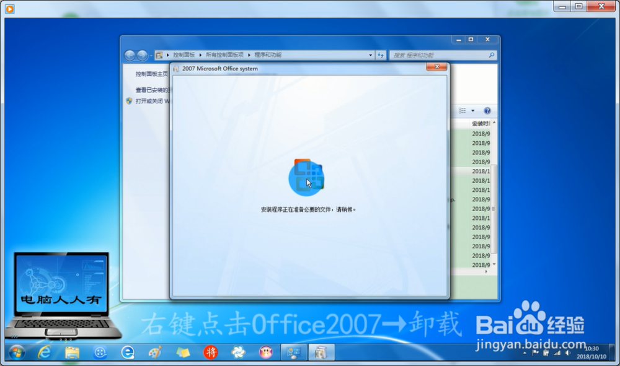
Task: Open 控制面板主页 link
Action: pyautogui.click(x=152, y=74)
